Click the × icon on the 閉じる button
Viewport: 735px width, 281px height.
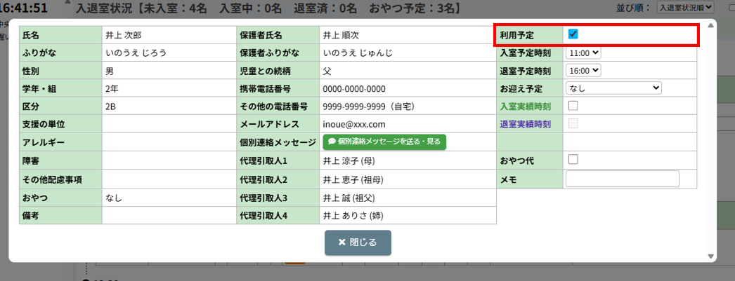pos(342,242)
